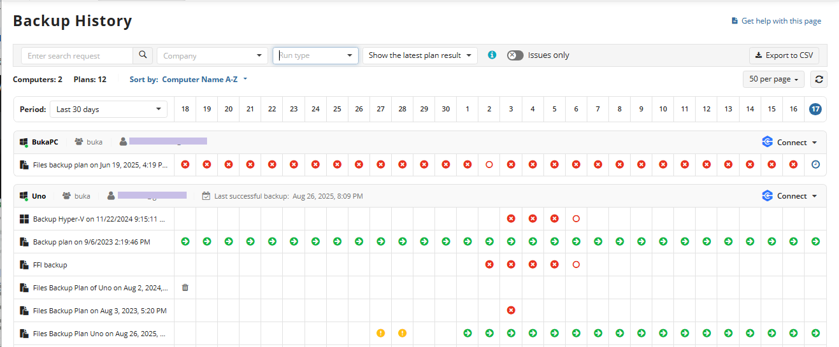
Task: Click the blue info icon
Action: click(x=492, y=55)
